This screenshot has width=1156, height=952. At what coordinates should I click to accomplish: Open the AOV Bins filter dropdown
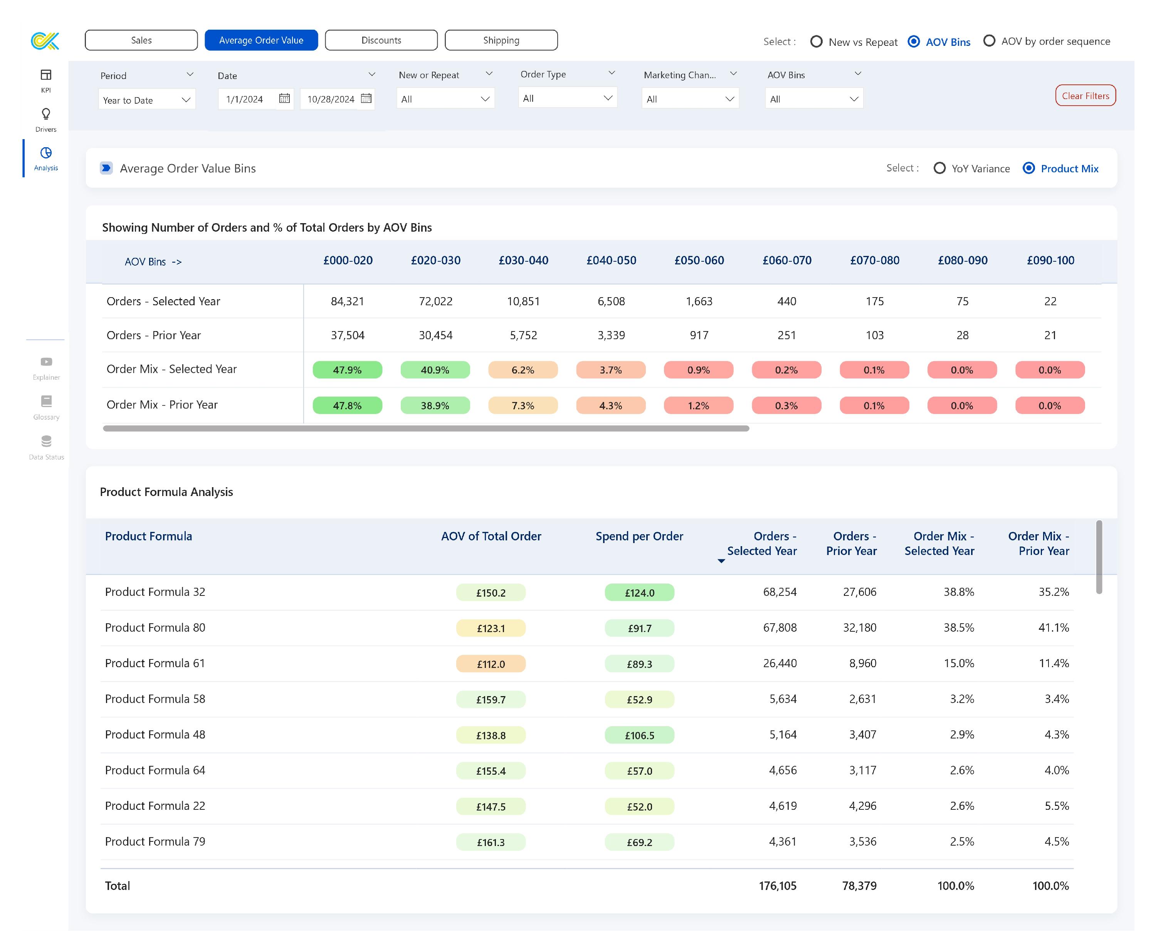coord(813,99)
